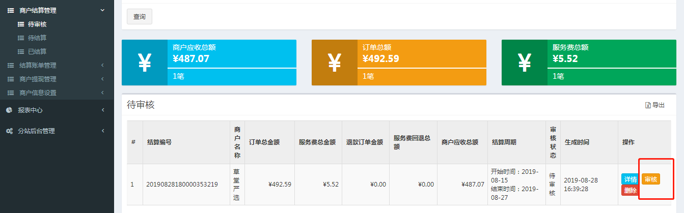Click the 商户结算管理 list icon
The image size is (684, 213).
(x=10, y=10)
